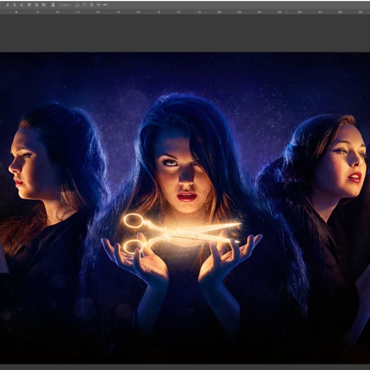Click the 20 mark on the horizontal ruler
The height and width of the screenshot is (370, 370).
click(239, 12)
